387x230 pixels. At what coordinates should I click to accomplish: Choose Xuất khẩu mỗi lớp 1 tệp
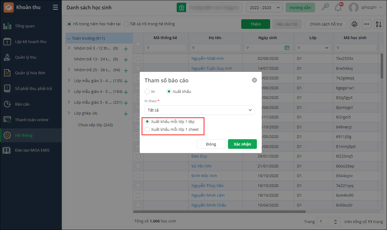147,121
